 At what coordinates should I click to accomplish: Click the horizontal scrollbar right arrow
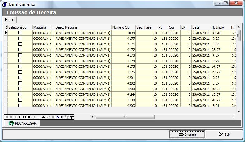tap(233, 117)
